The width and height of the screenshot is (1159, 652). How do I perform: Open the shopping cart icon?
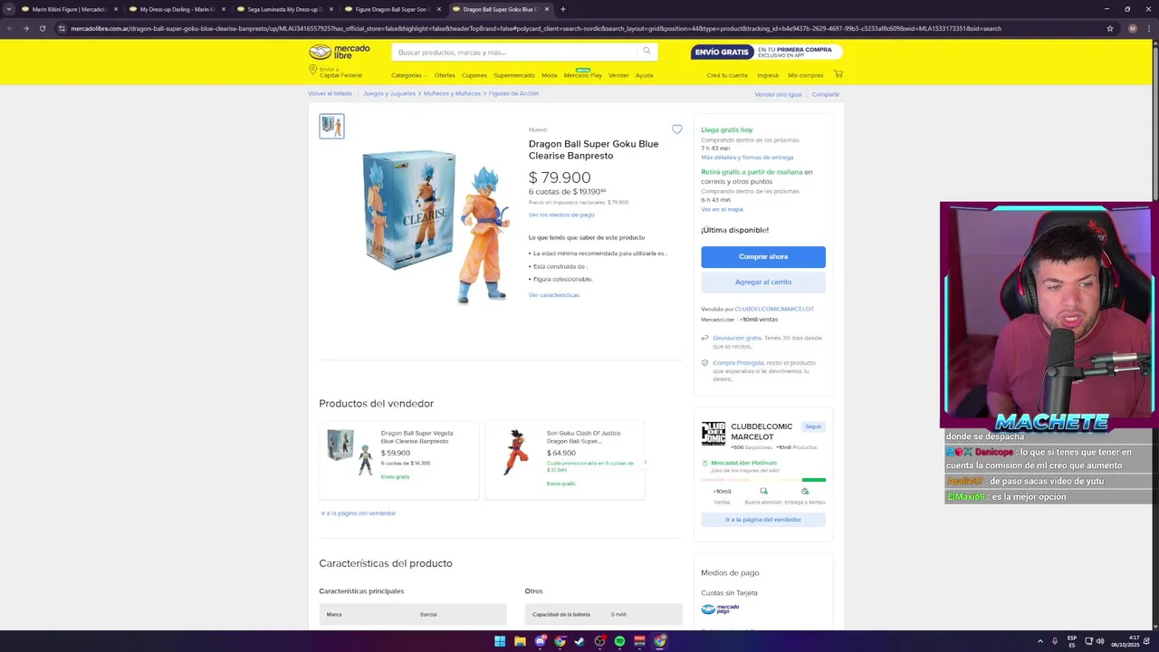click(x=838, y=74)
